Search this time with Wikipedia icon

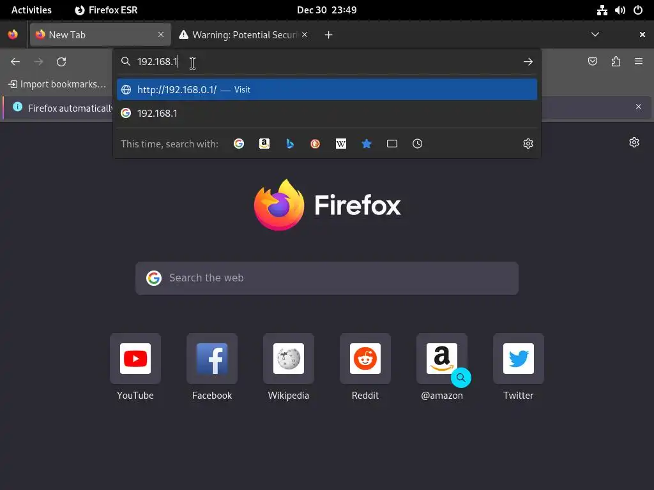tap(341, 144)
